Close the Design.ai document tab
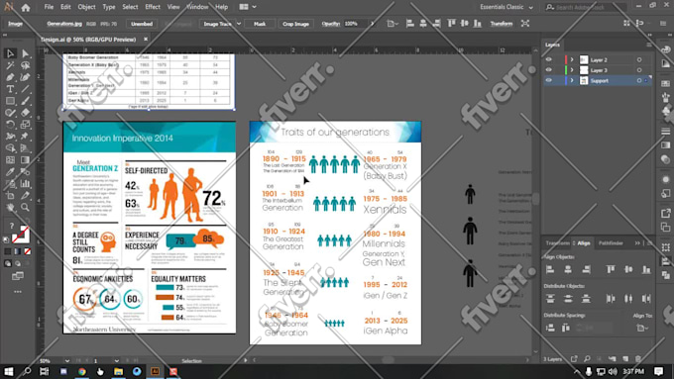674x379 pixels. pyautogui.click(x=146, y=39)
